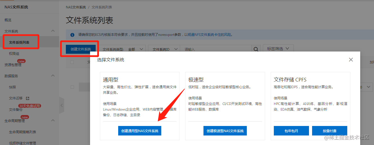Image resolution: width=374 pixels, height=145 pixels.
Task: Click external link icon beside 文件迁移
Action: pos(28,98)
